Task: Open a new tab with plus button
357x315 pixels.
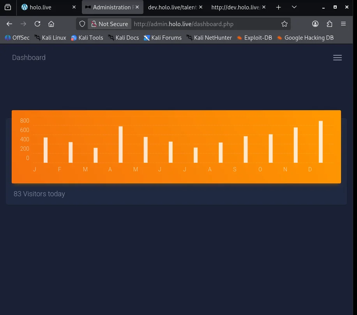Action: click(278, 7)
